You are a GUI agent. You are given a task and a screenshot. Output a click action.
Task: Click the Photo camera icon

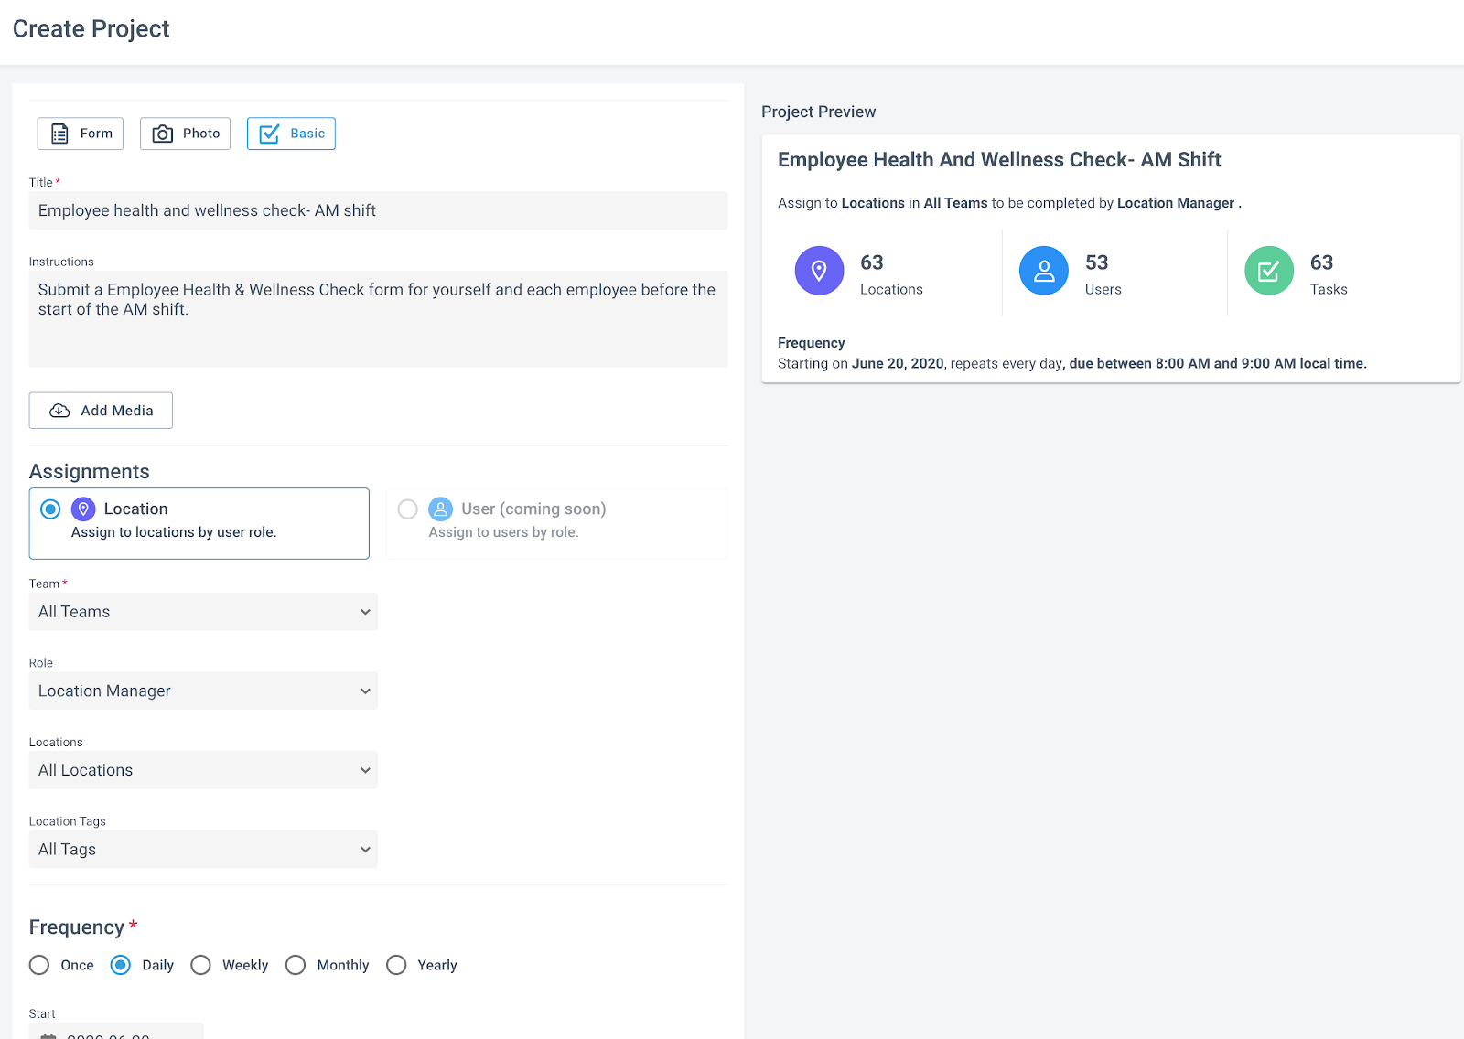[x=163, y=134]
